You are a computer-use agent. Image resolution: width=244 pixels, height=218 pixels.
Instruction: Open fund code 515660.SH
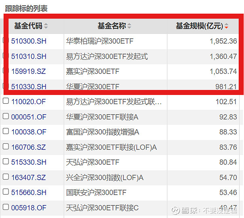29,193
